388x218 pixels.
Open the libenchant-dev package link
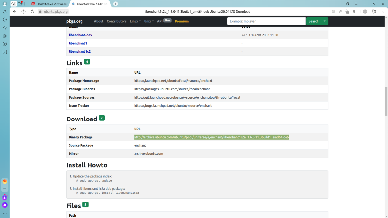(x=81, y=35)
